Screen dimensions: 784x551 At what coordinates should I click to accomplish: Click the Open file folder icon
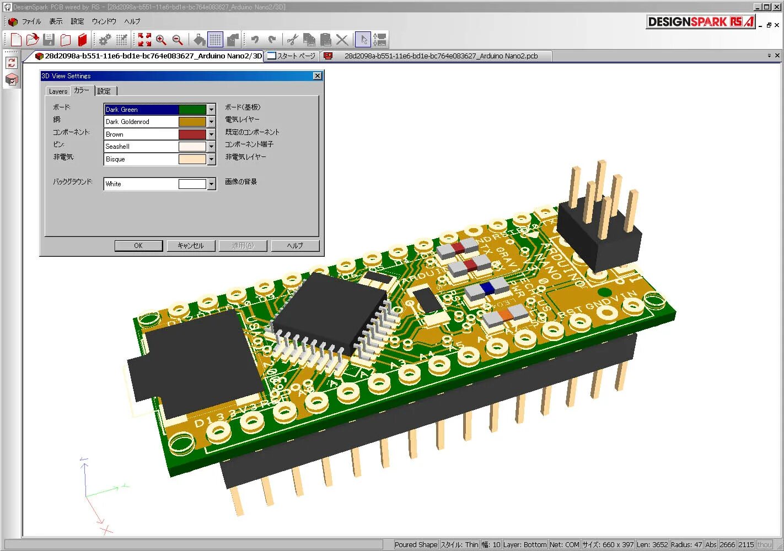(x=33, y=40)
